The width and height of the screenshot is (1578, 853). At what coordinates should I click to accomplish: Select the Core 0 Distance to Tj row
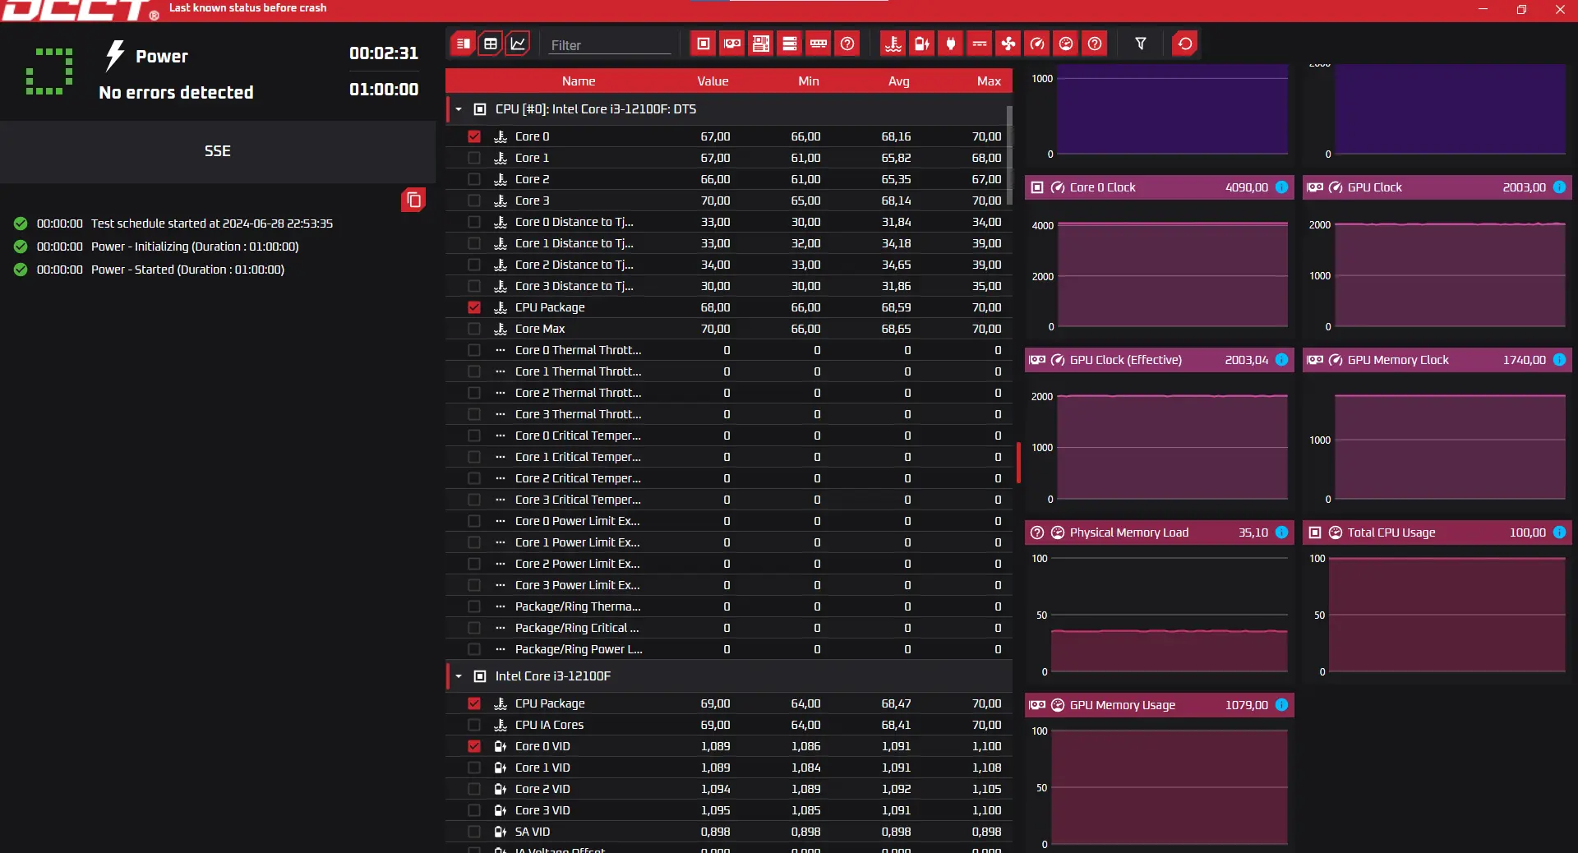tap(729, 222)
